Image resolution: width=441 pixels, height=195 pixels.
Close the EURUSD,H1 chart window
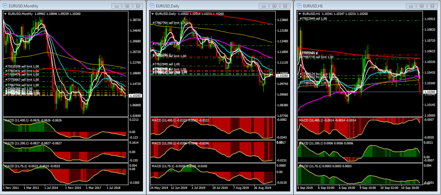(432, 6)
